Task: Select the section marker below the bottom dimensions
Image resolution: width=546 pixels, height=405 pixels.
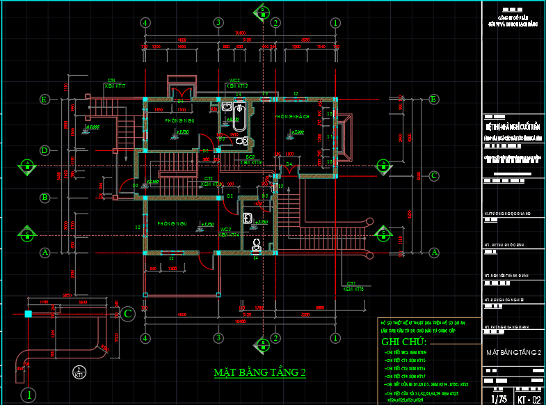Action: click(262, 343)
